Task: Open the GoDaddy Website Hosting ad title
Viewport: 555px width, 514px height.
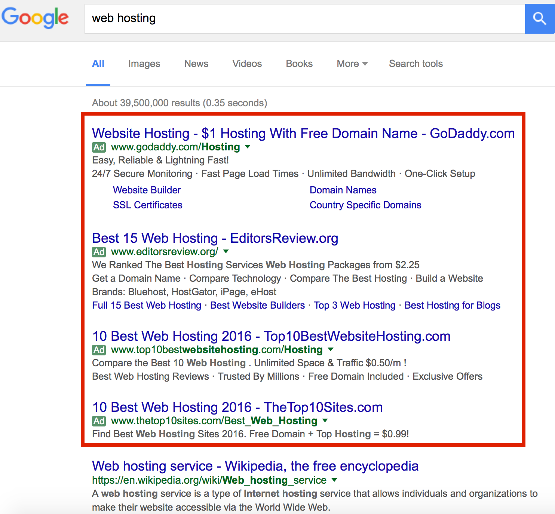Action: click(x=303, y=134)
